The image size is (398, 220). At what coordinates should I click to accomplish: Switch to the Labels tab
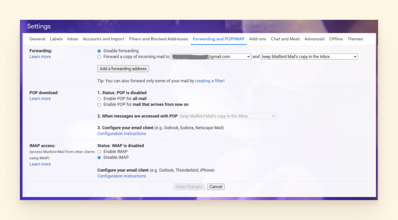point(56,39)
